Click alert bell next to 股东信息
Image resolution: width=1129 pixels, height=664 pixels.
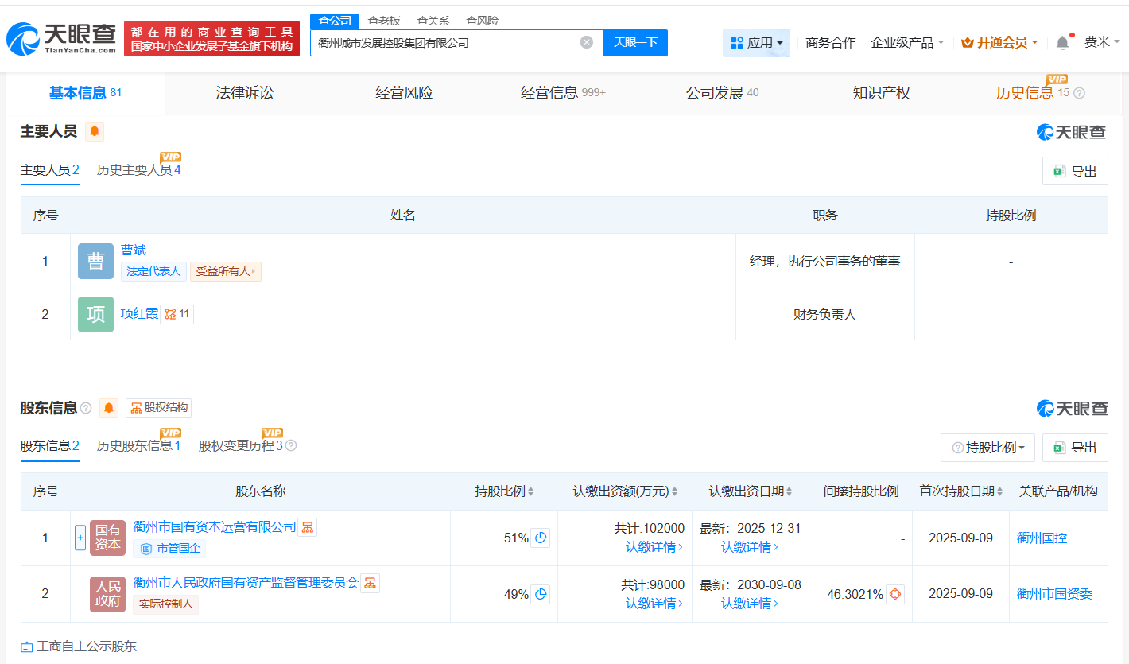pyautogui.click(x=109, y=408)
